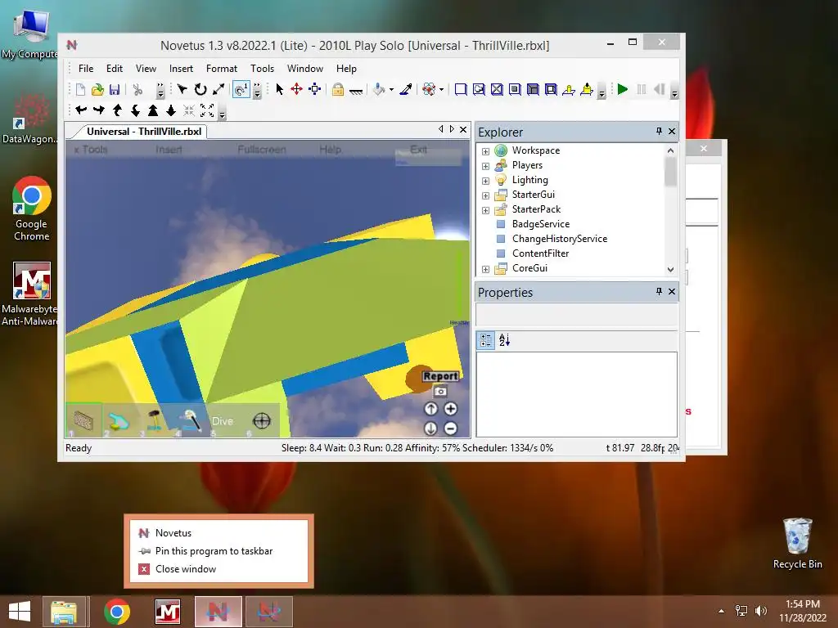
Task: Select the Resize tool icon
Action: coord(218,90)
